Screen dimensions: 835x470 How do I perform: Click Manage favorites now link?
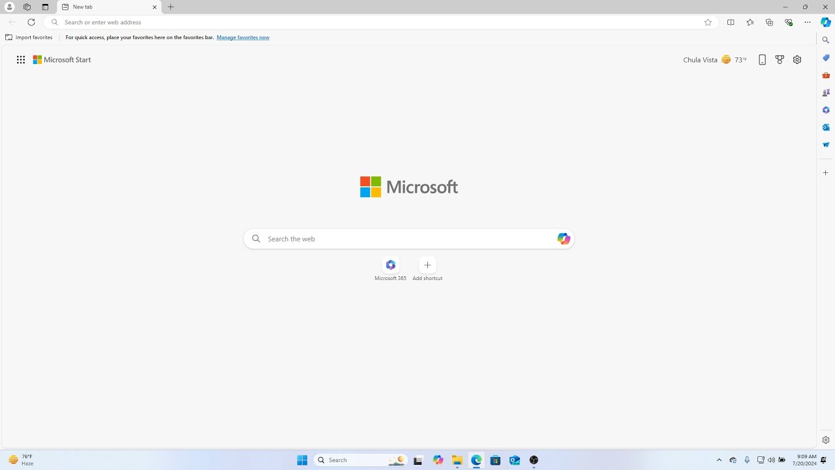point(243,37)
